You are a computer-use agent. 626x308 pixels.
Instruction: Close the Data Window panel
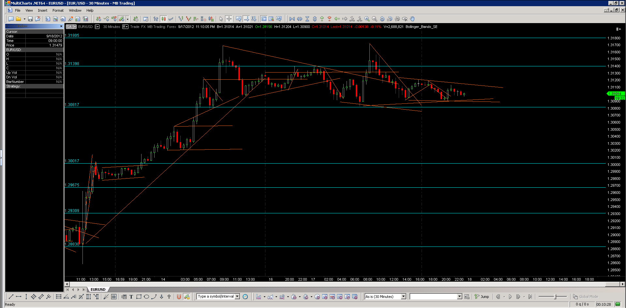coord(61,26)
